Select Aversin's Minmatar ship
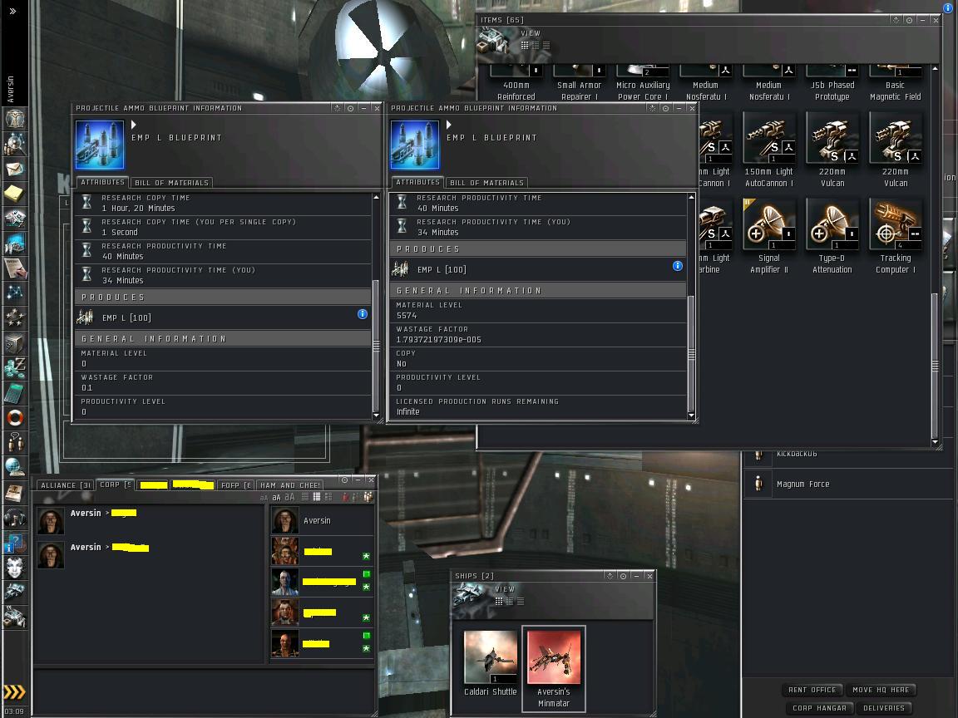This screenshot has height=718, width=958. tap(554, 668)
